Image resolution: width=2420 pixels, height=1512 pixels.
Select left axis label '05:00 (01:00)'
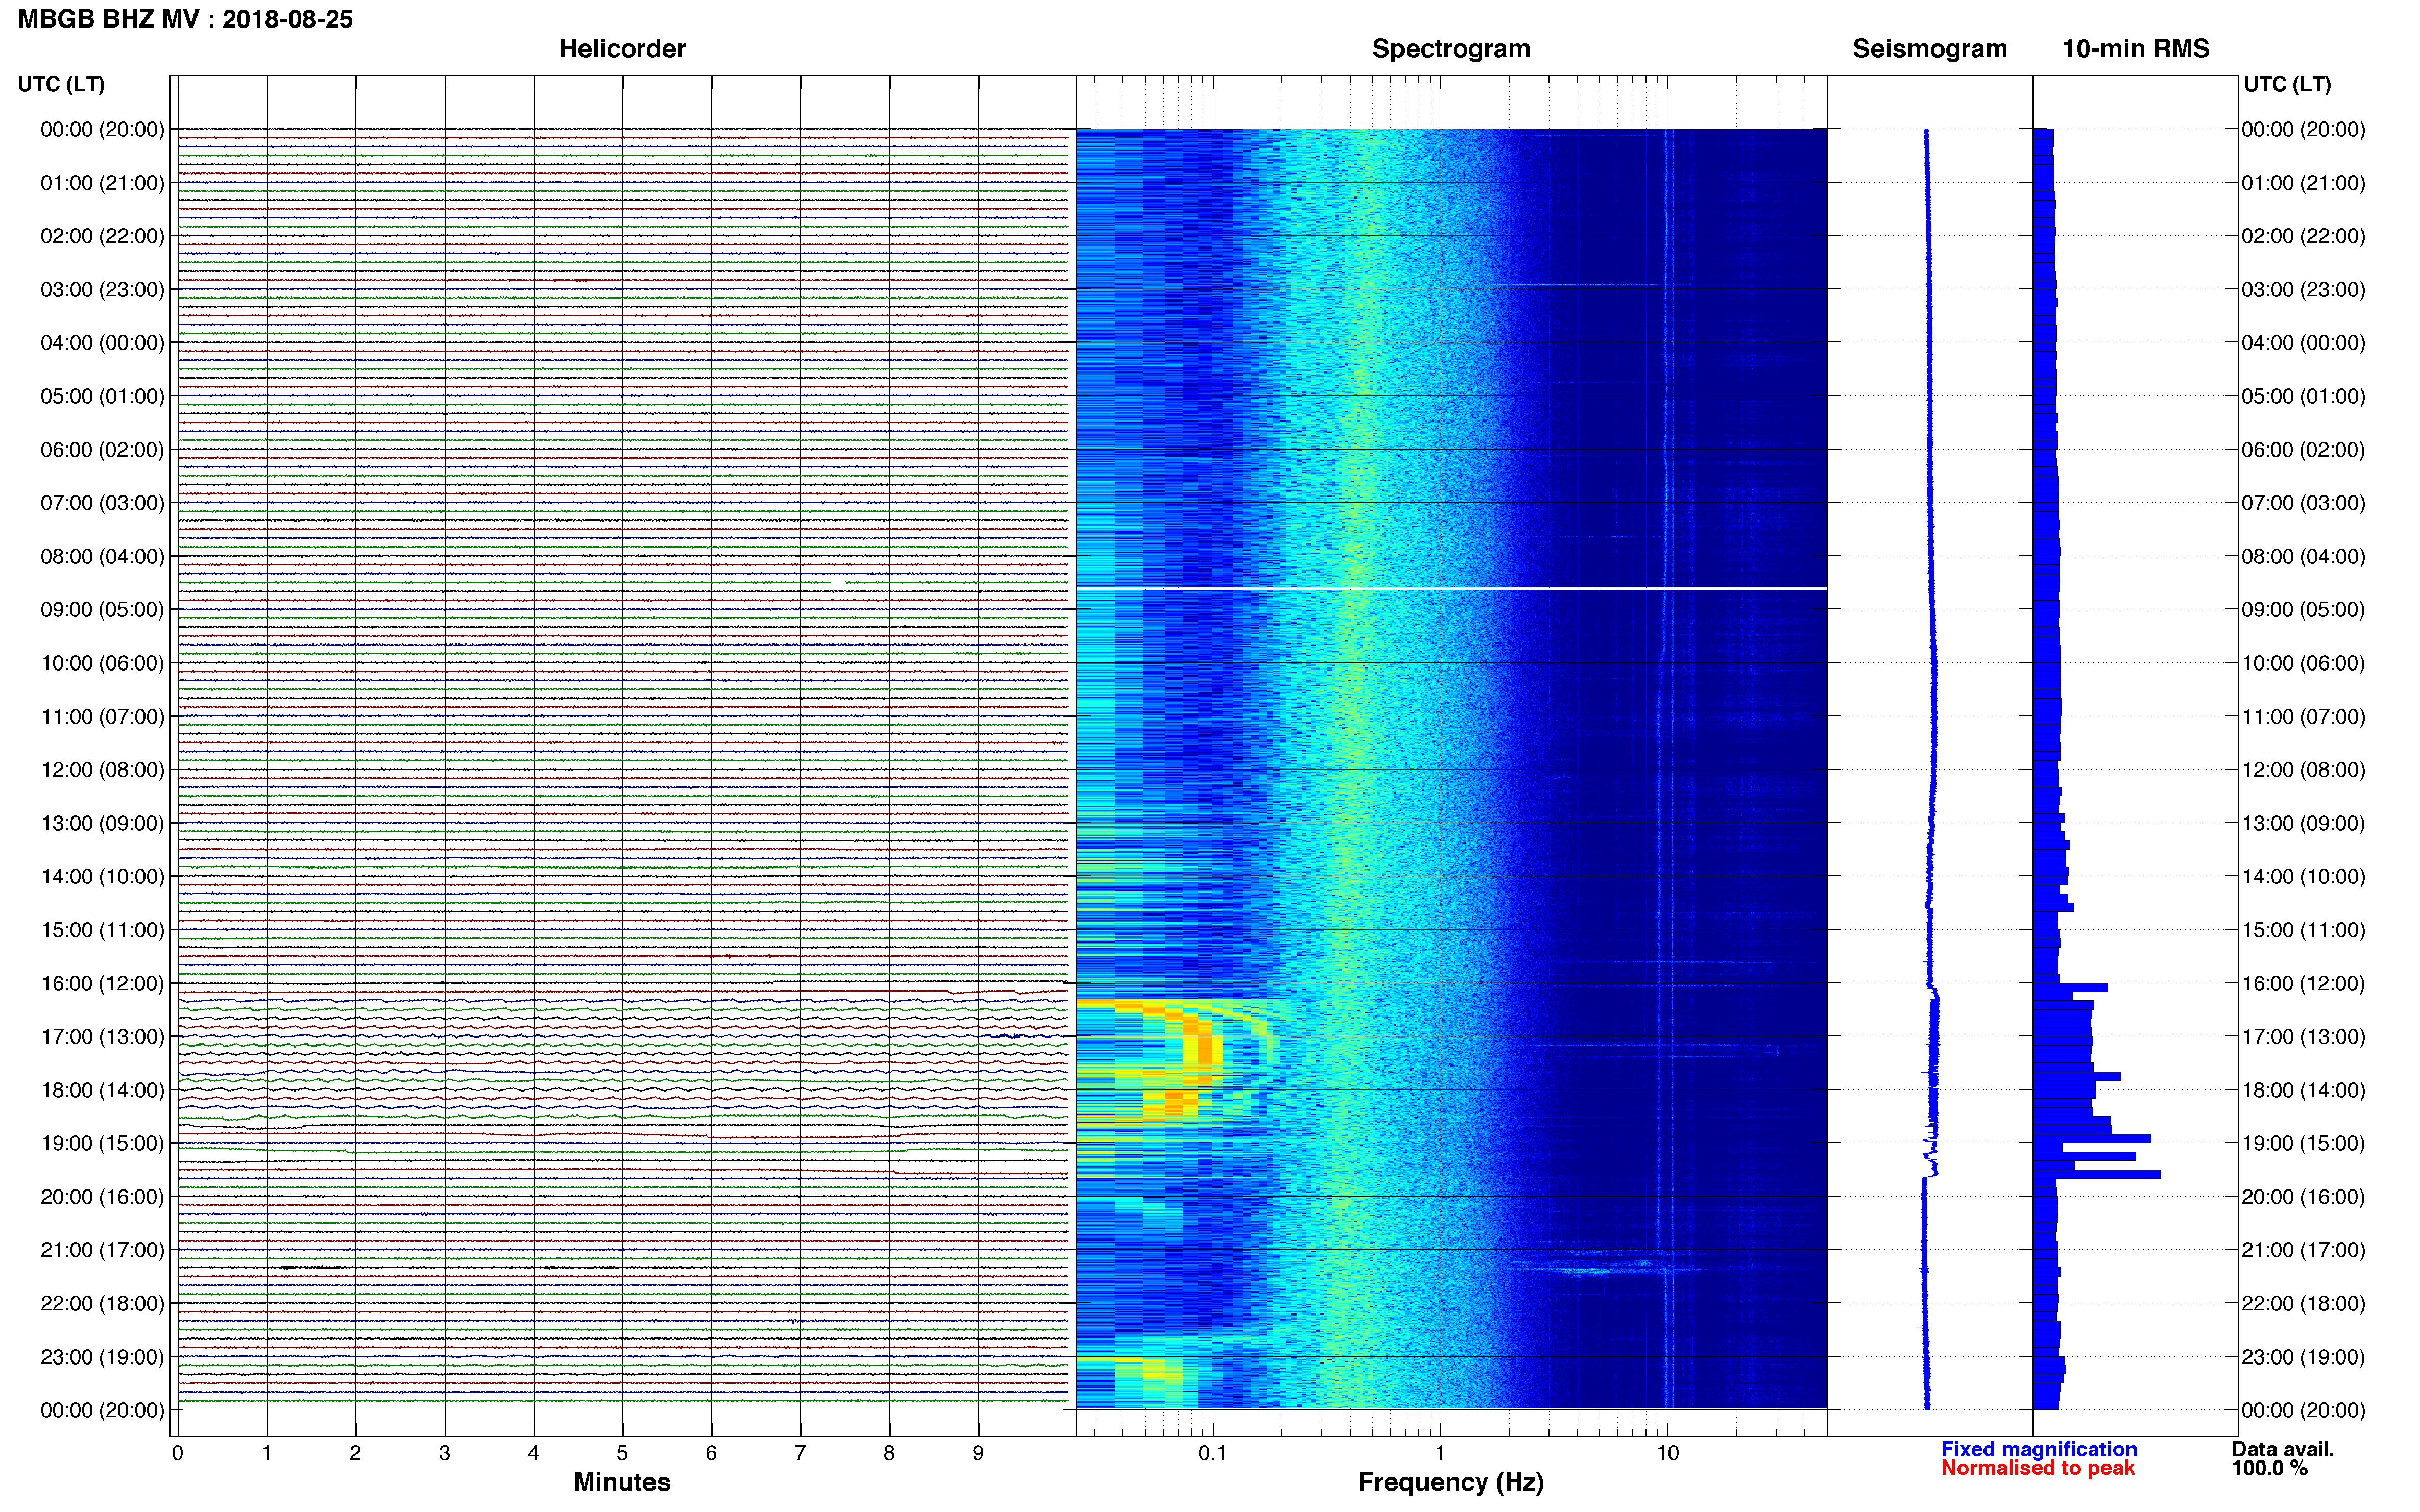pyautogui.click(x=102, y=396)
